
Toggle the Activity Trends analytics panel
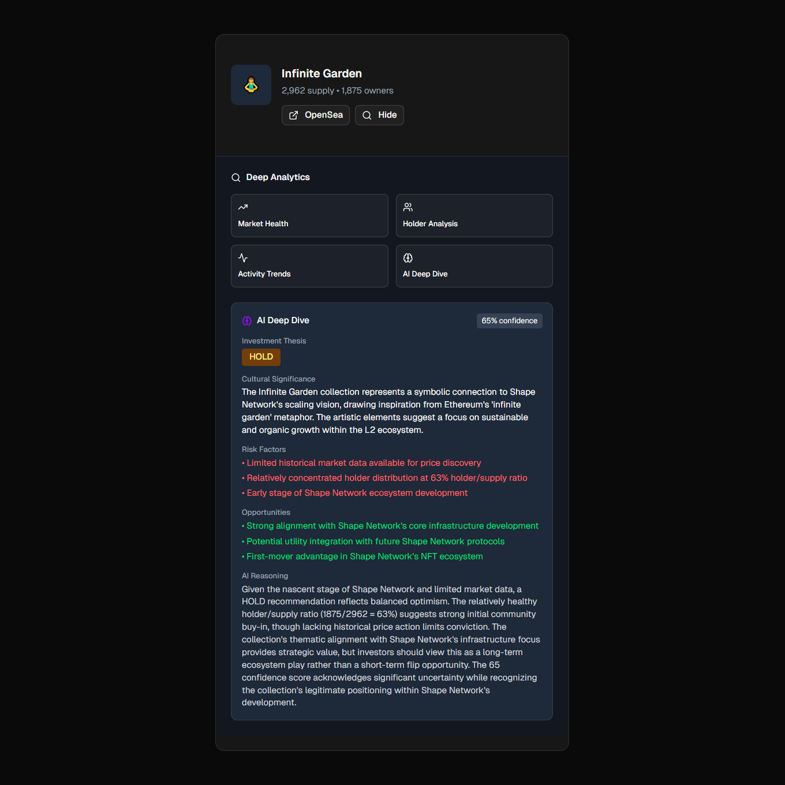coord(309,266)
